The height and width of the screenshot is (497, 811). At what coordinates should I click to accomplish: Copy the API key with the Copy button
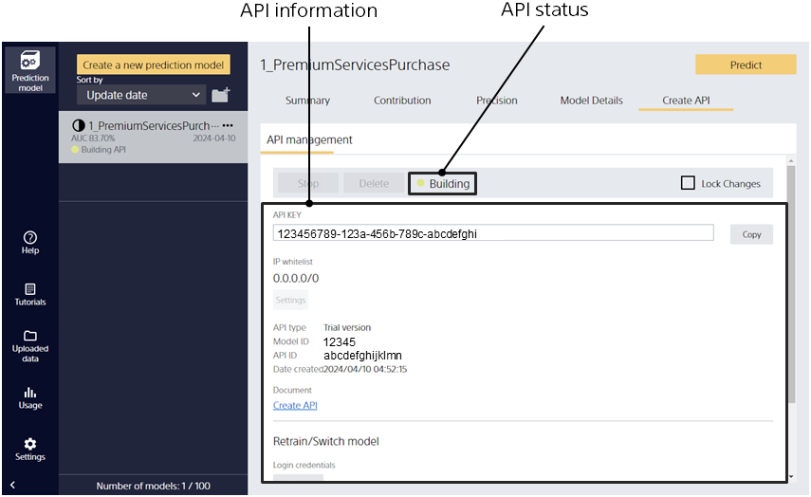pyautogui.click(x=751, y=234)
